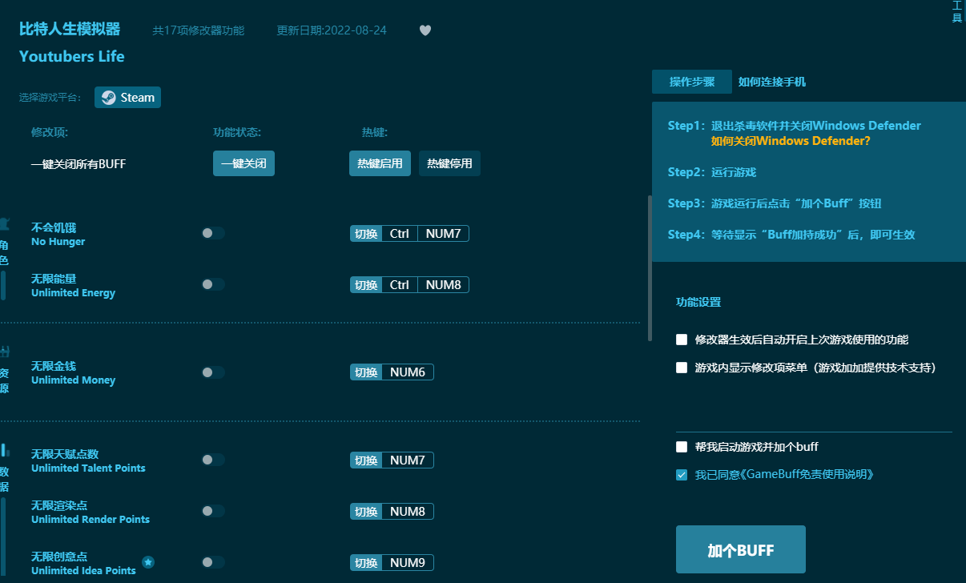Edit NUM9 key for Unlimited Idea Points
Screen dimensions: 966x583
(x=408, y=563)
